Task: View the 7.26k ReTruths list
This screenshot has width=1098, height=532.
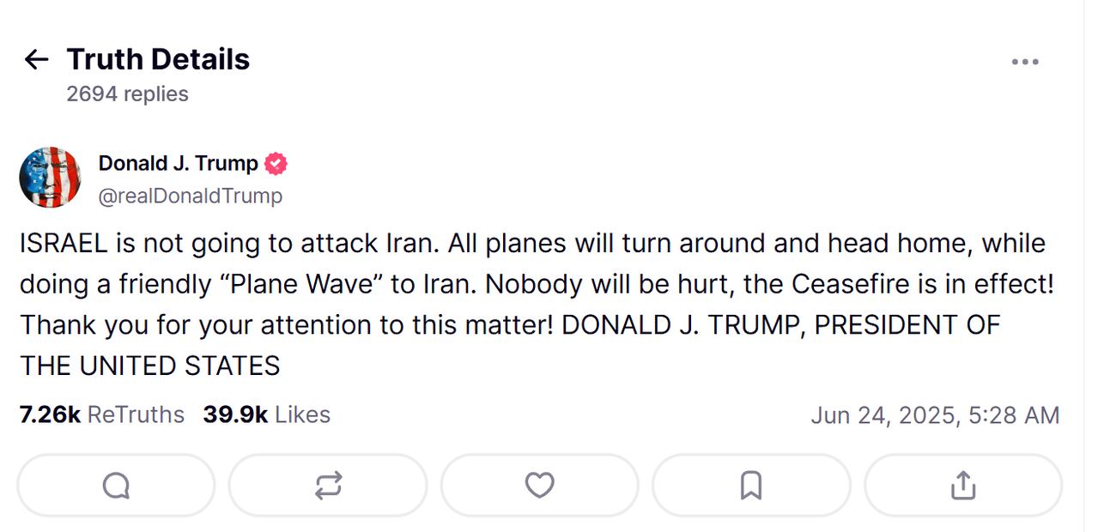Action: (101, 414)
